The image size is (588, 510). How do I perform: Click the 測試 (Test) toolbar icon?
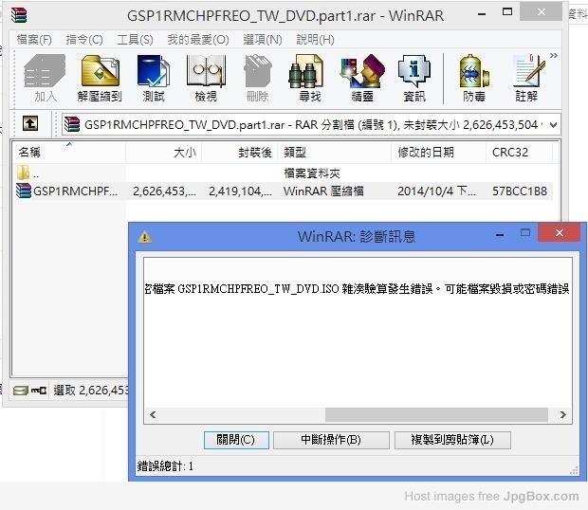coord(153,78)
